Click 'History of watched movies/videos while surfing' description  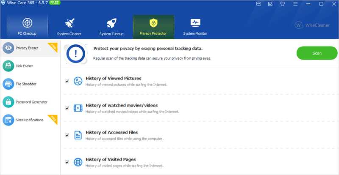pos(132,112)
